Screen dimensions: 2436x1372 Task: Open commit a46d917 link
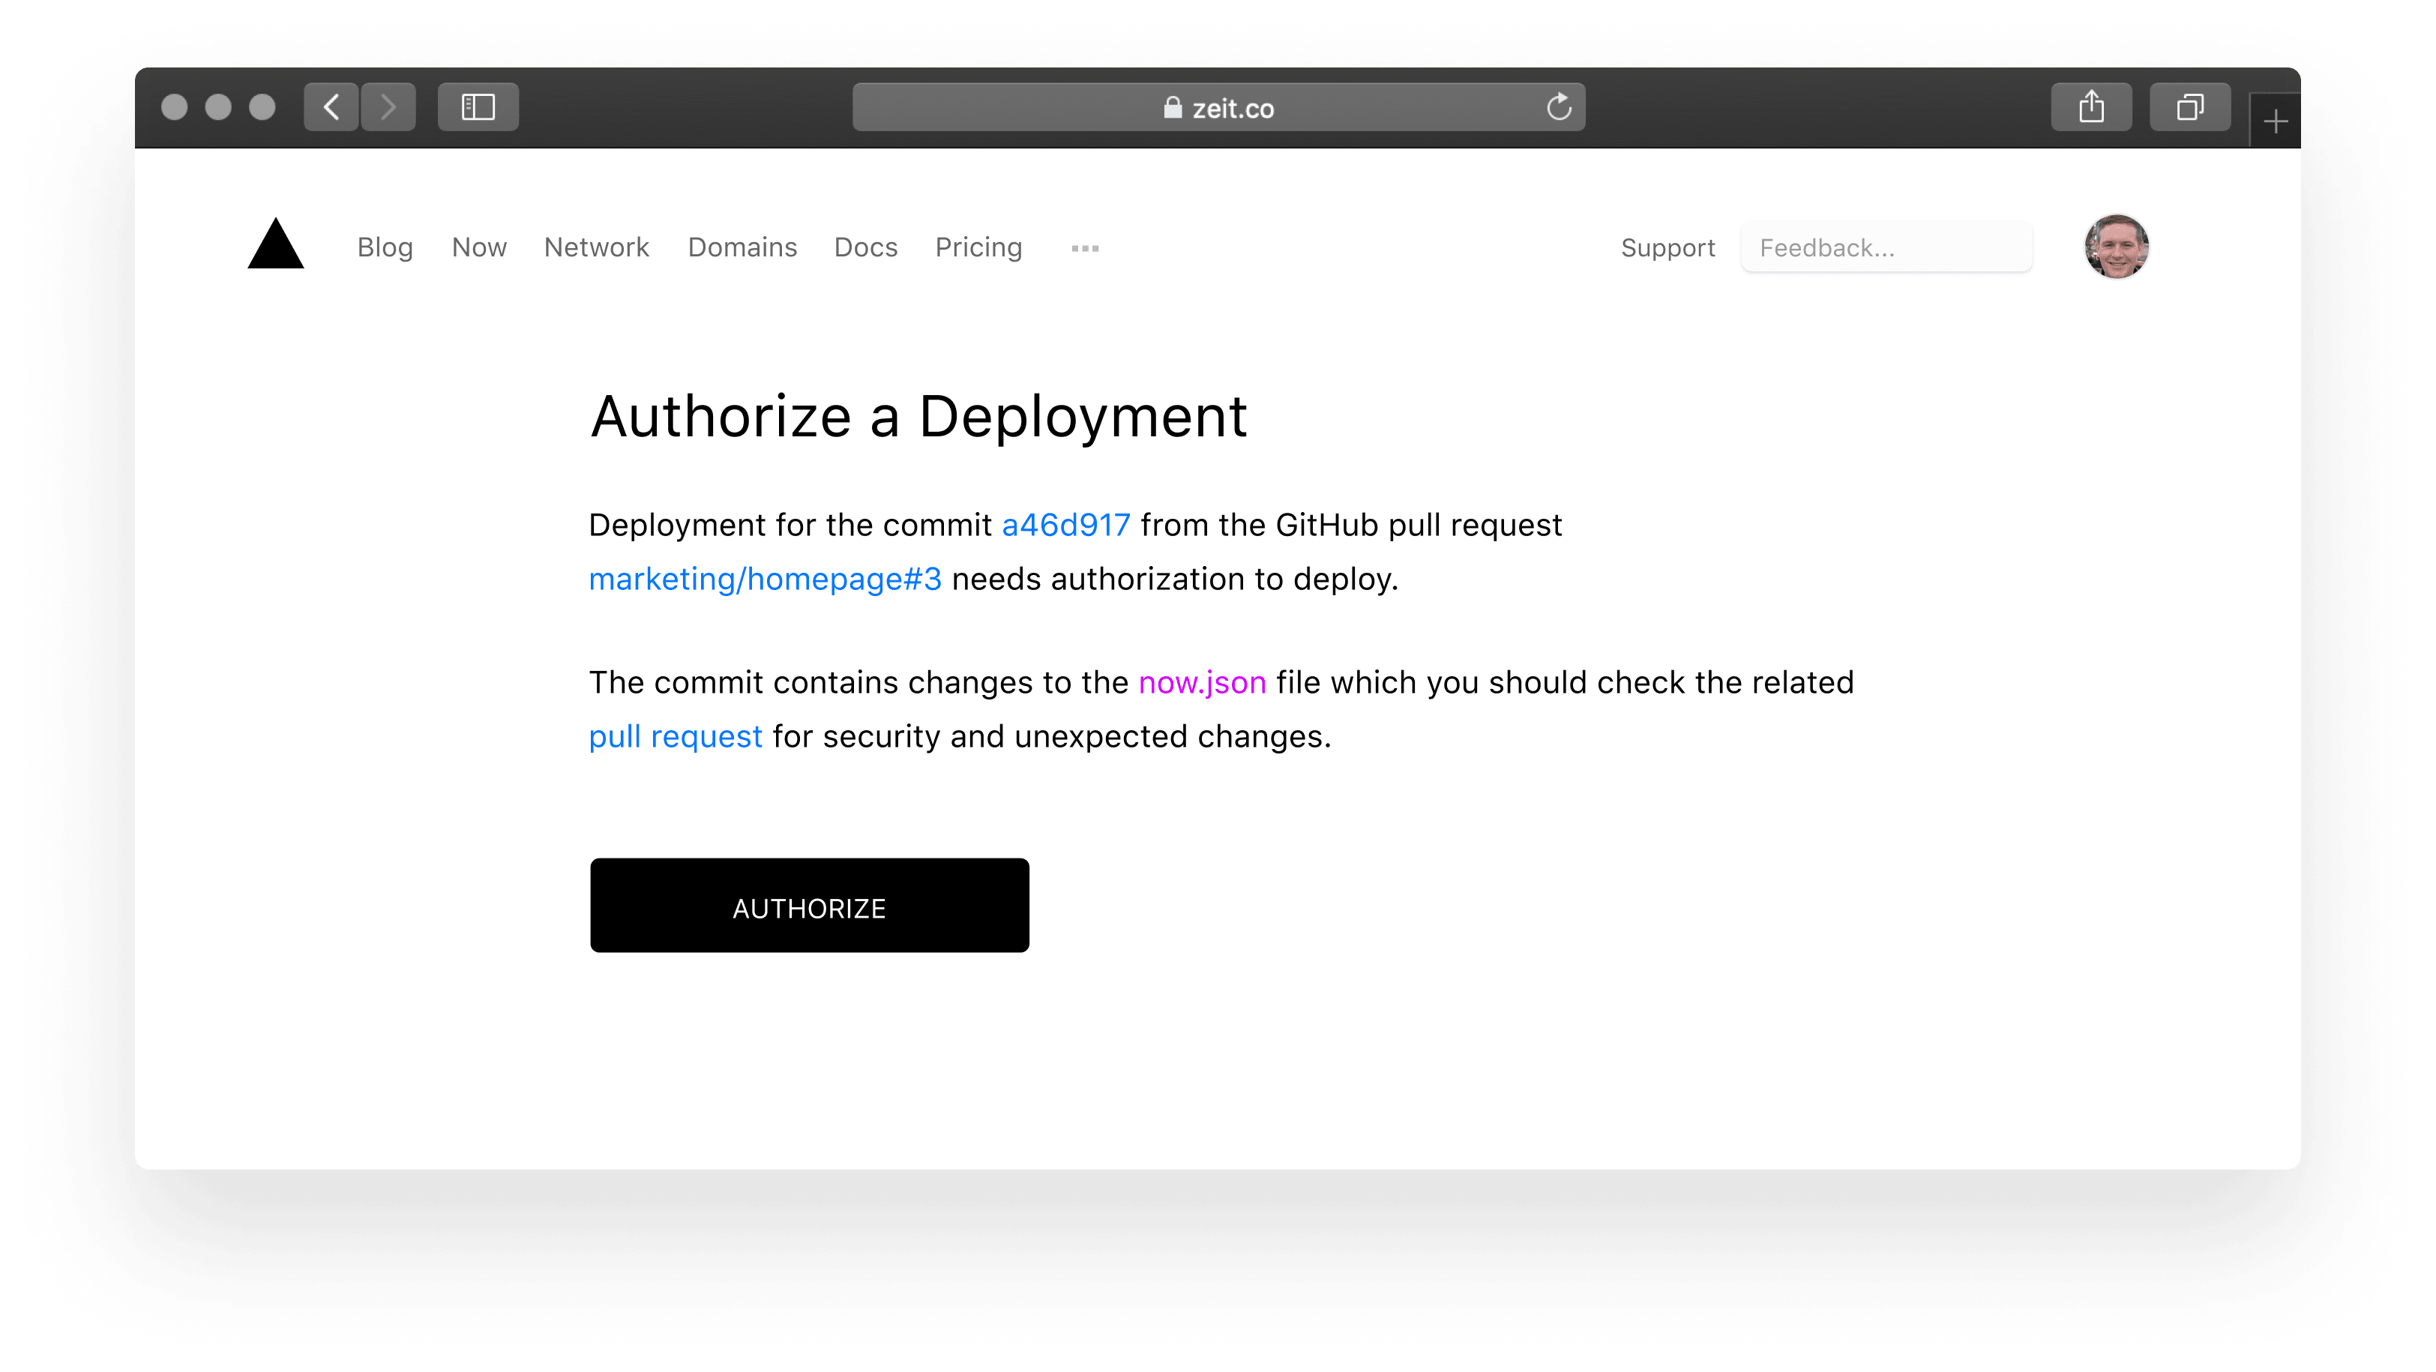[1065, 525]
